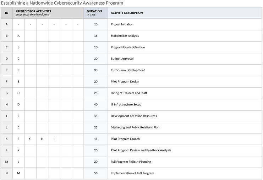Viewport: 263px width, 180px height.
Task: Click predecessor 'B' in Program Goals Definition row
Action: coord(18,47)
